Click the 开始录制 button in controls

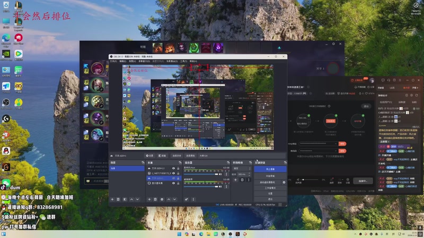[x=270, y=176]
